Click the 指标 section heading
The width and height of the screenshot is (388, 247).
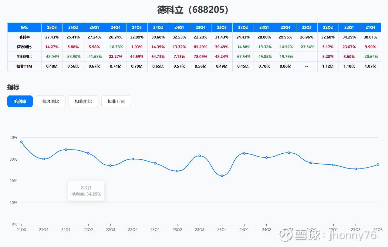pos(13,87)
